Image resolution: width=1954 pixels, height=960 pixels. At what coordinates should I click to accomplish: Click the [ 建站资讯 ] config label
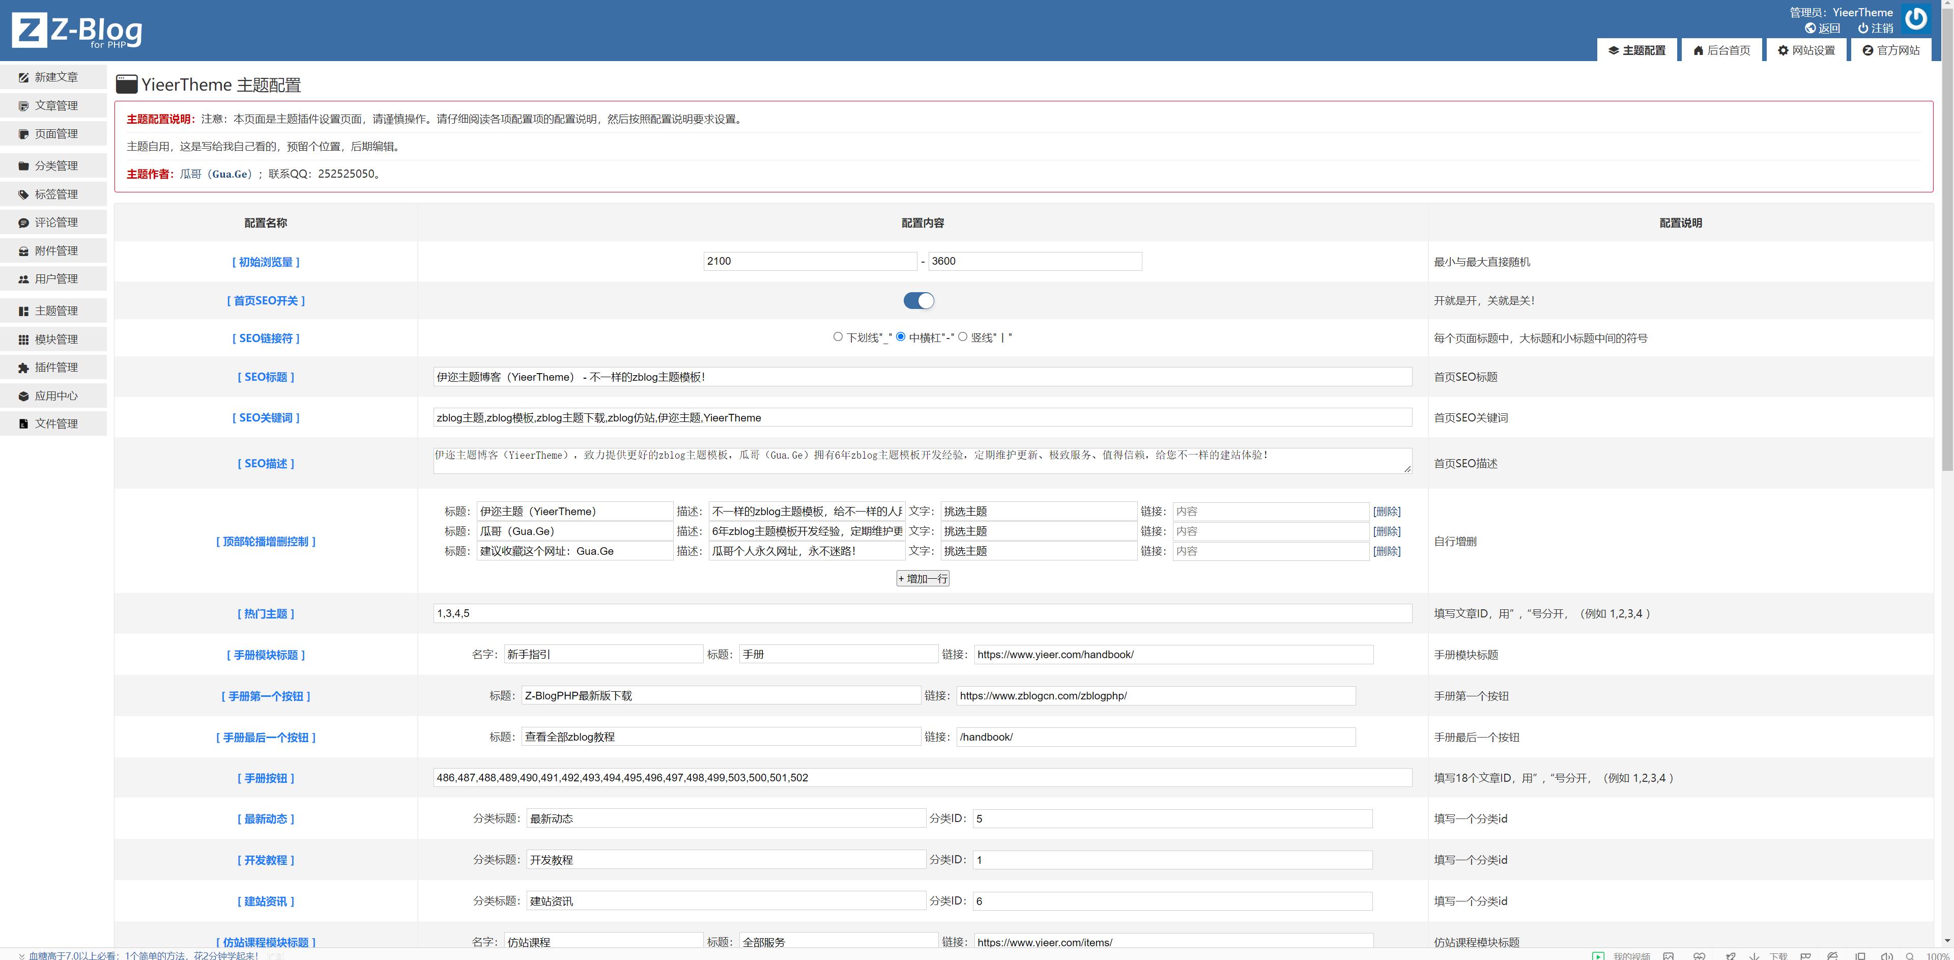pos(266,901)
